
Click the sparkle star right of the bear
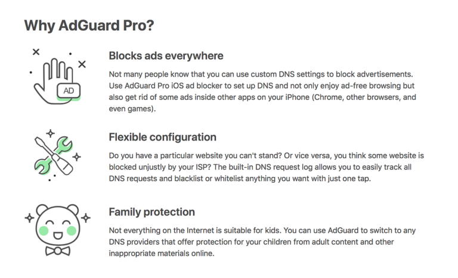click(86, 218)
